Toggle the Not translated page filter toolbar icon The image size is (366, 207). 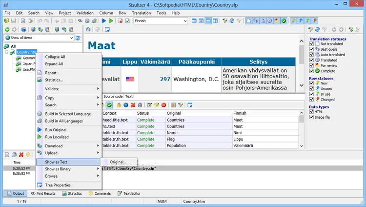pyautogui.click(x=248, y=21)
